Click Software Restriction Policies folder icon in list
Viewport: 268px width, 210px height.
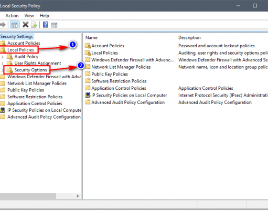(88, 81)
